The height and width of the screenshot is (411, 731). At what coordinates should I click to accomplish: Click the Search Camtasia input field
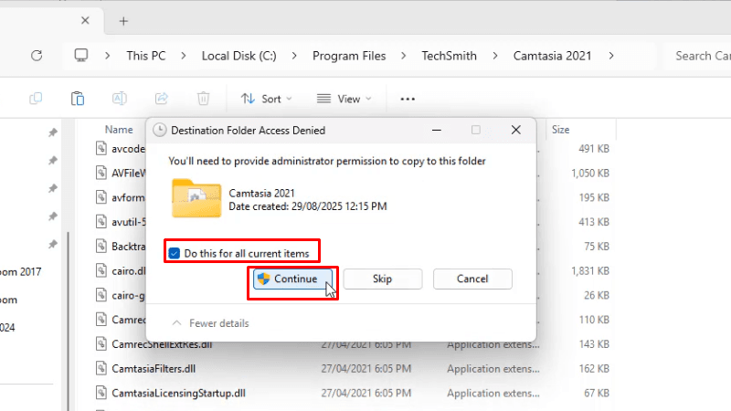tap(699, 56)
